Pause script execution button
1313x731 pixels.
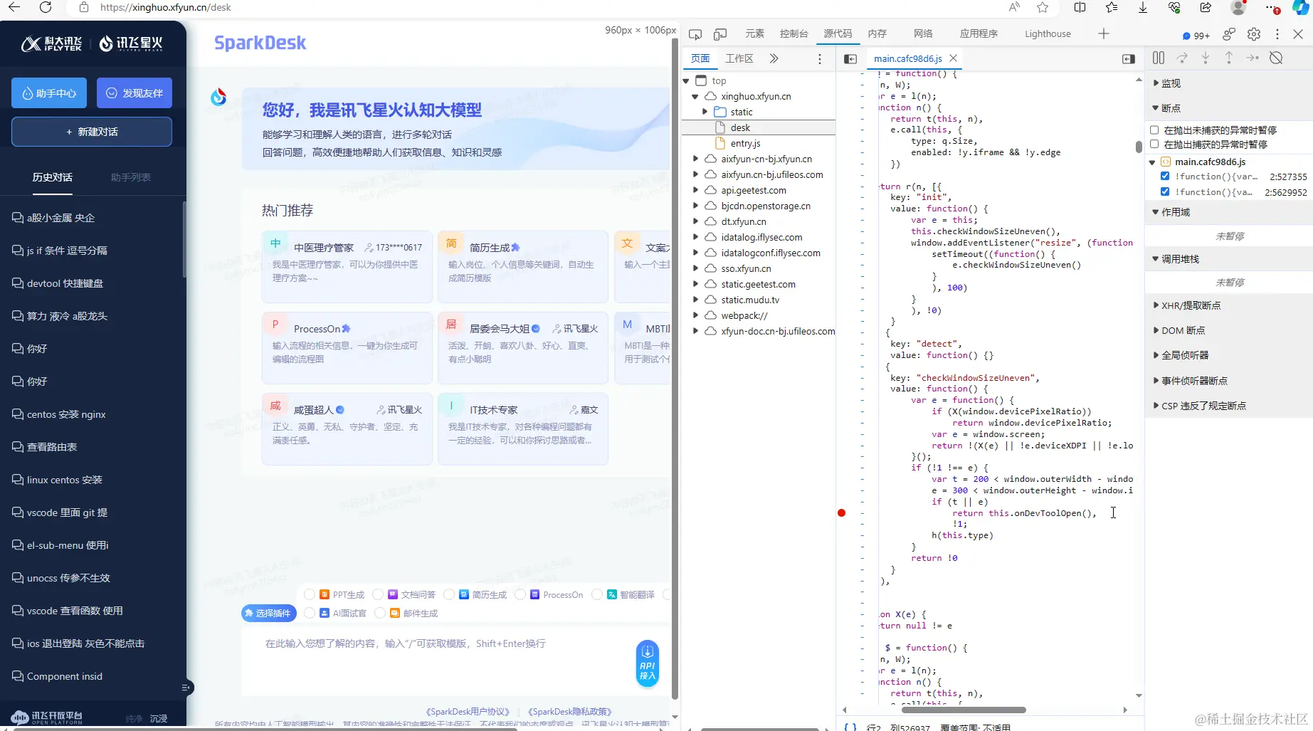pos(1159,58)
